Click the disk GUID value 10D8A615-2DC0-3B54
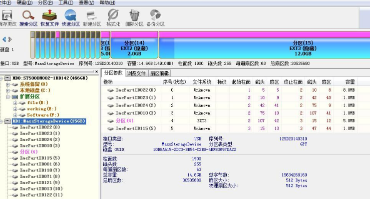Viewport: 373px width, 199px height. [x=195, y=149]
